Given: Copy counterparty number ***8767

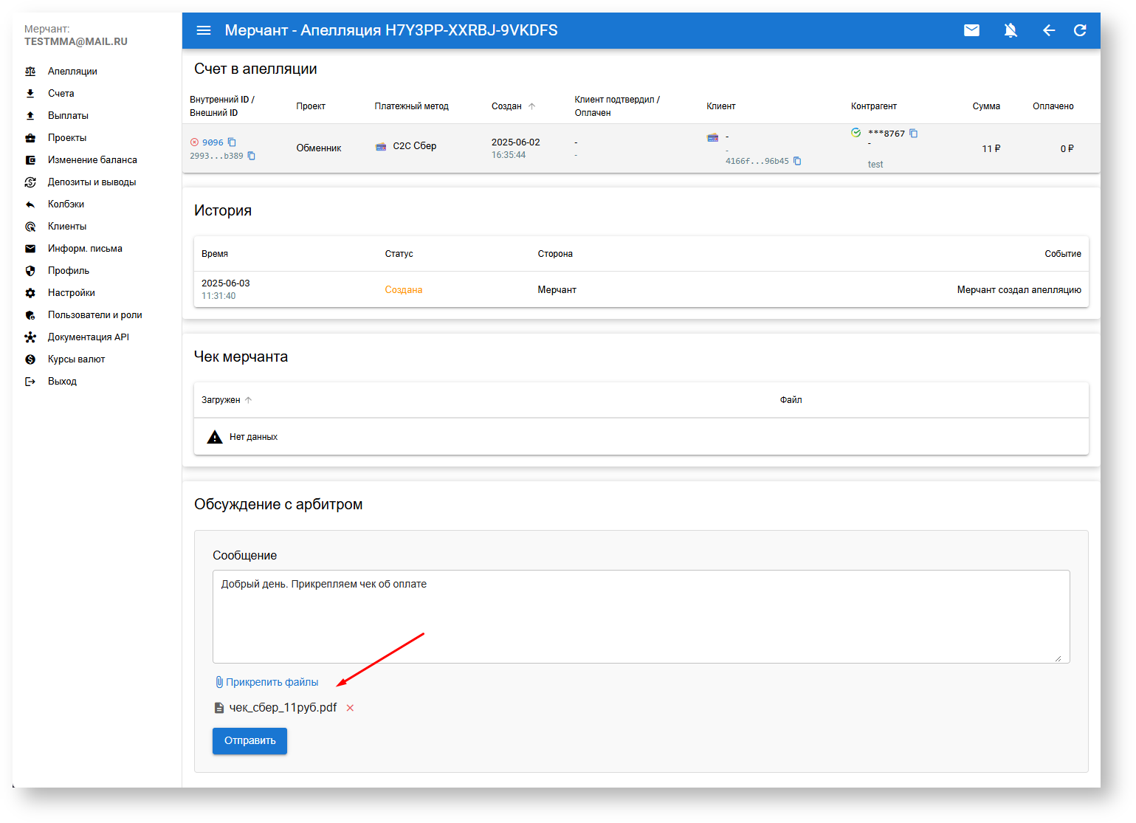Looking at the screenshot, I should pos(914,134).
